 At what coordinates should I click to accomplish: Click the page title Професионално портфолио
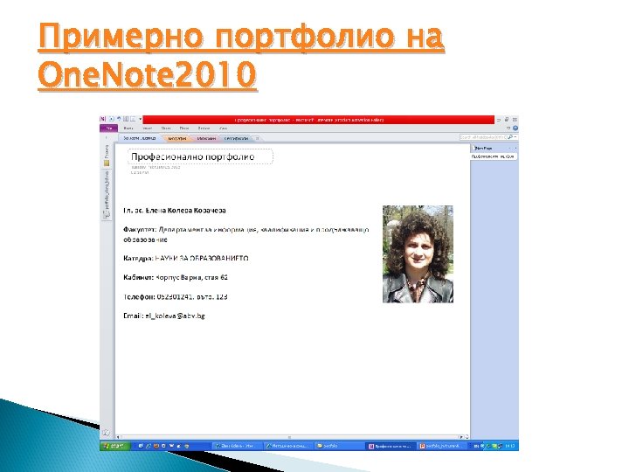point(193,156)
